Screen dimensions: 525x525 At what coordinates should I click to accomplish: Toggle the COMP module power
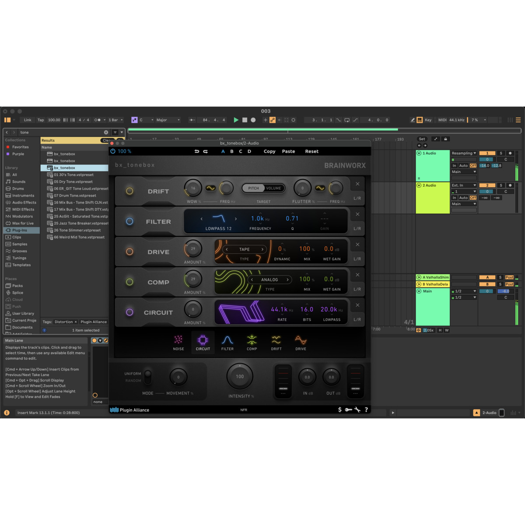(129, 282)
